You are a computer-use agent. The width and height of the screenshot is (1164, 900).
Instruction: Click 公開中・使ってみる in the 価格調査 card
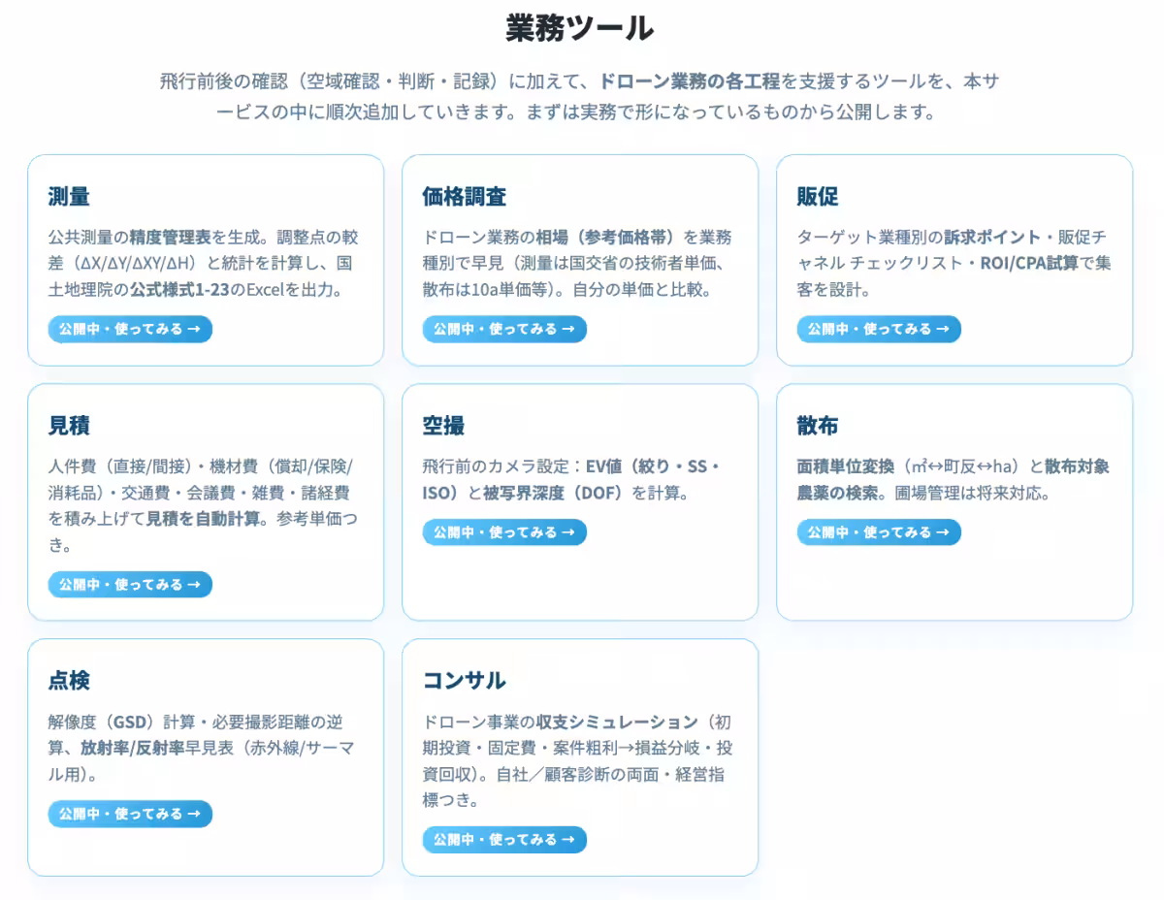click(x=504, y=329)
